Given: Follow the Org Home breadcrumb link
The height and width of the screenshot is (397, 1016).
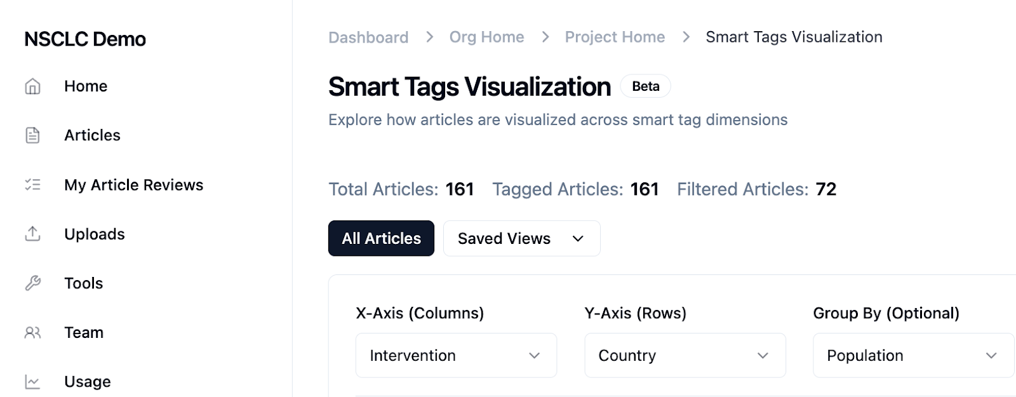Looking at the screenshot, I should point(486,37).
